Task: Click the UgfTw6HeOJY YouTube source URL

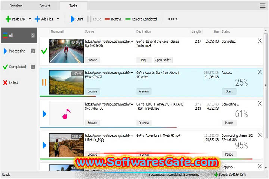Action: (x=109, y=43)
